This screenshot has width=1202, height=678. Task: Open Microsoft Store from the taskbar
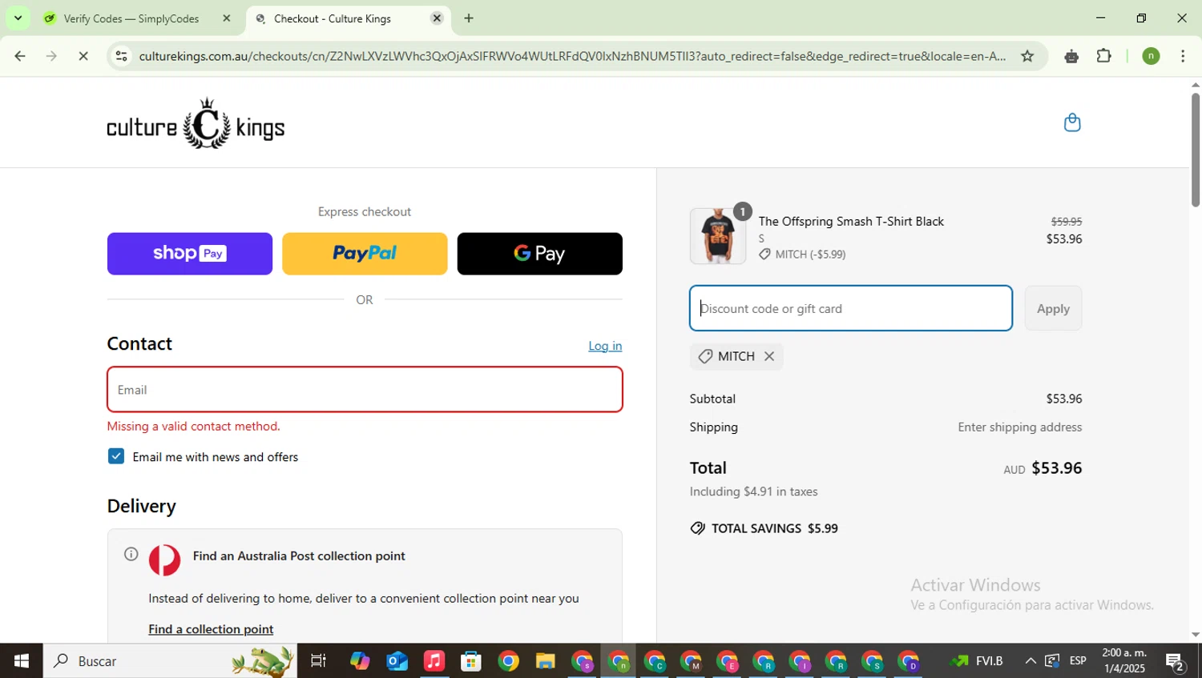click(471, 661)
